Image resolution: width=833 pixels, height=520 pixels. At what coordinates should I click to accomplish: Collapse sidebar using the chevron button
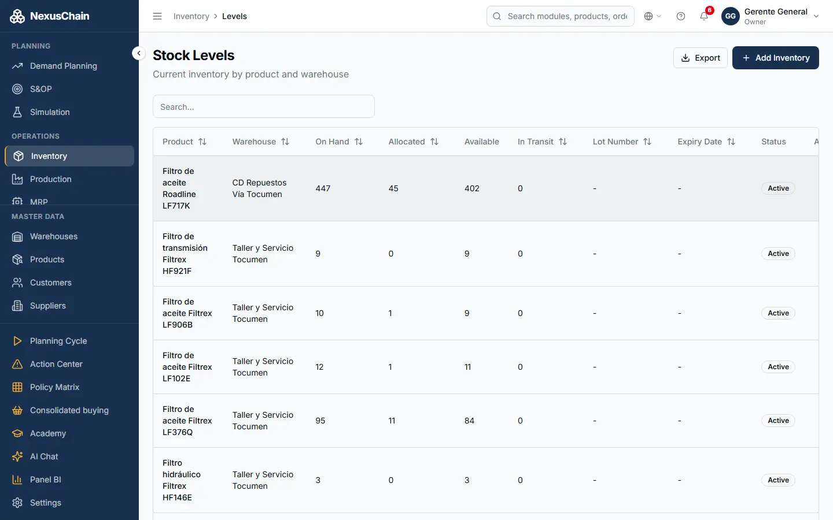(139, 53)
